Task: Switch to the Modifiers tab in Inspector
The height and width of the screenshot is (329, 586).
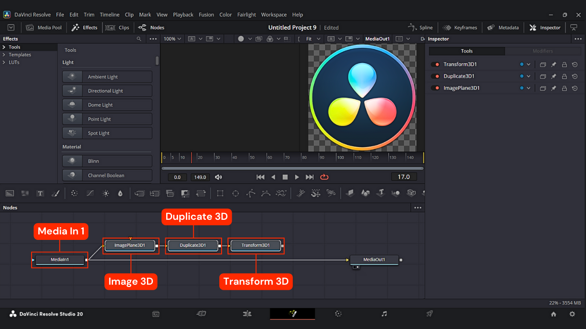Action: pos(543,51)
